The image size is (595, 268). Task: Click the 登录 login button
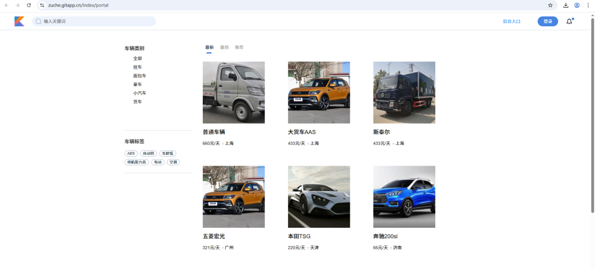(548, 21)
